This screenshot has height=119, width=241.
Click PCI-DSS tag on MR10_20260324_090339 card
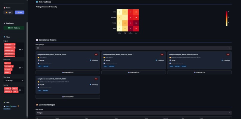coord(184,66)
